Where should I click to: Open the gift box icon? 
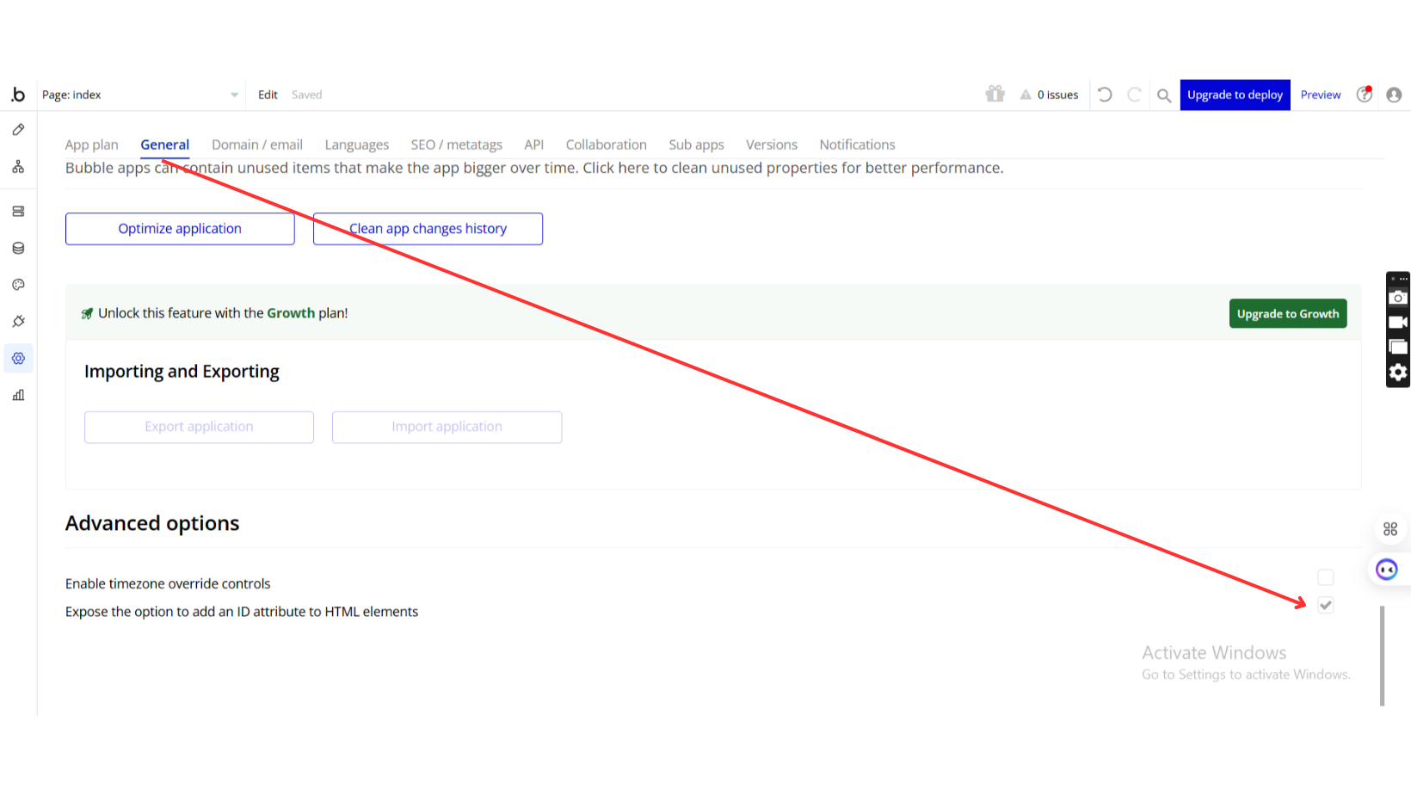[x=995, y=94]
